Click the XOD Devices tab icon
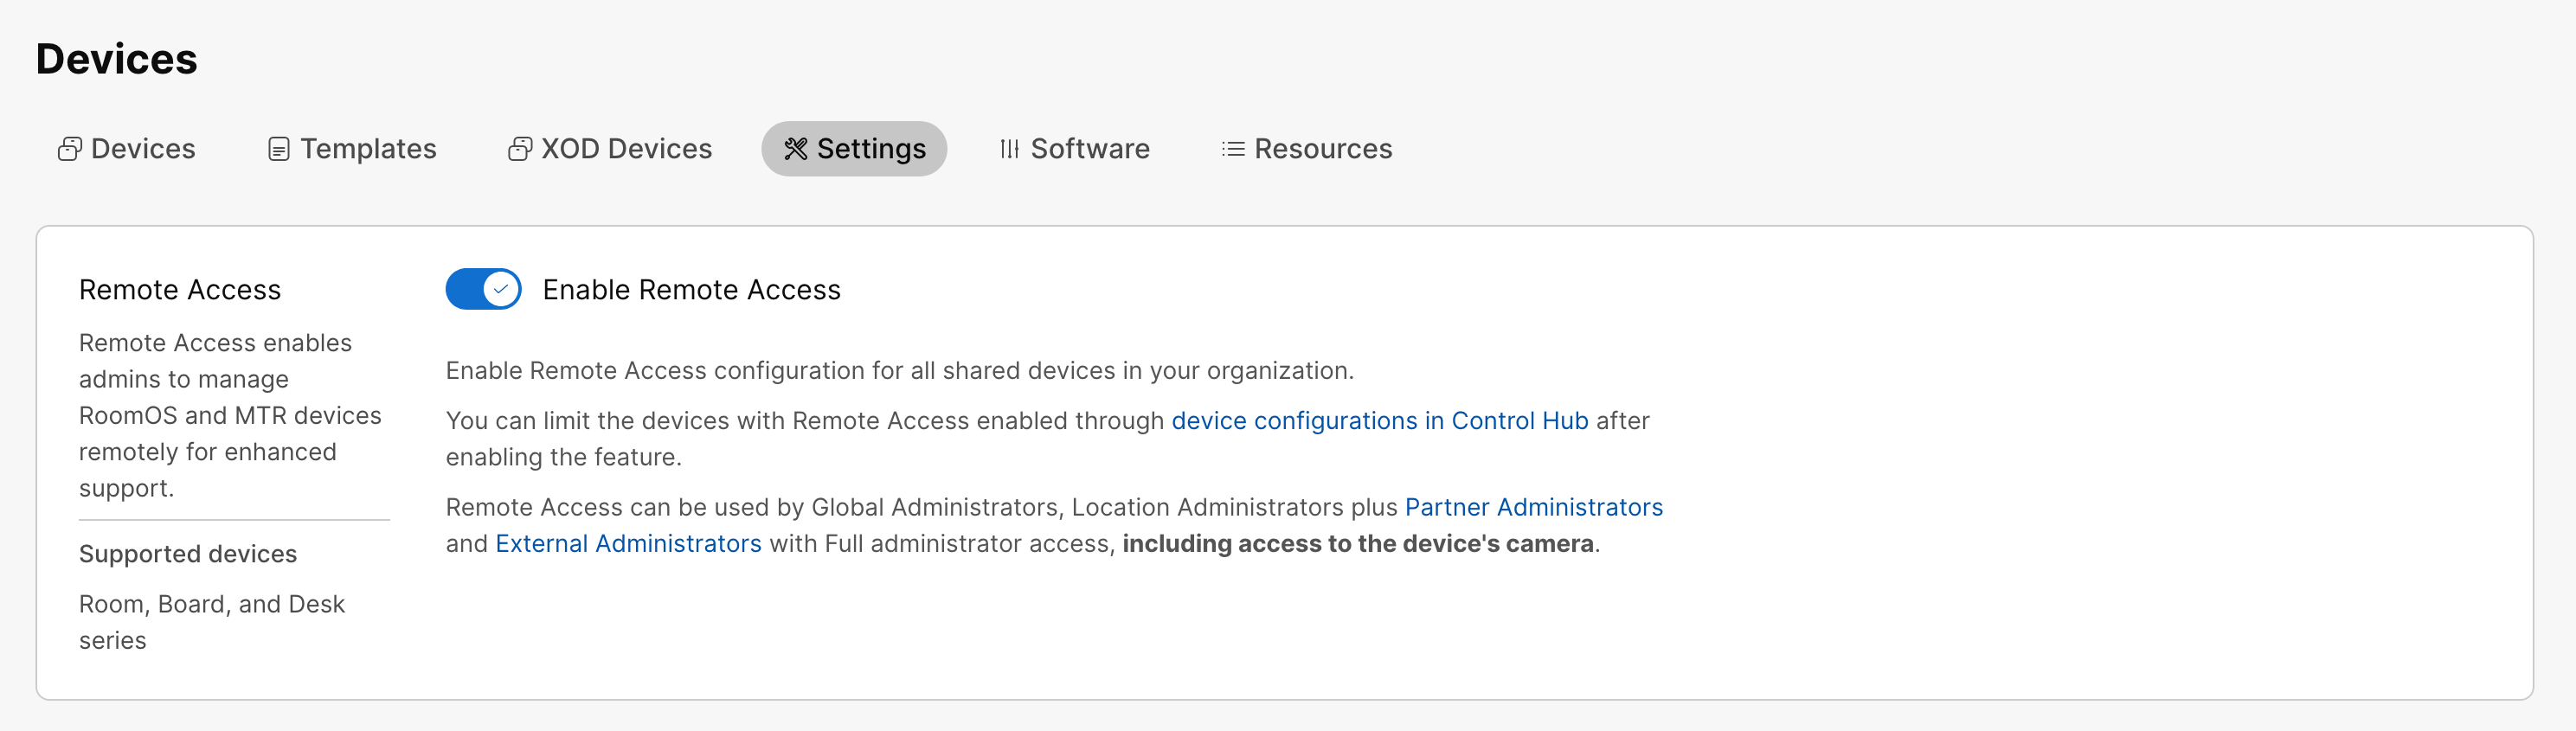The width and height of the screenshot is (2576, 731). point(519,149)
